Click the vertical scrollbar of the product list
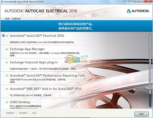Screen dimensions: 153x118 (150, 70)
